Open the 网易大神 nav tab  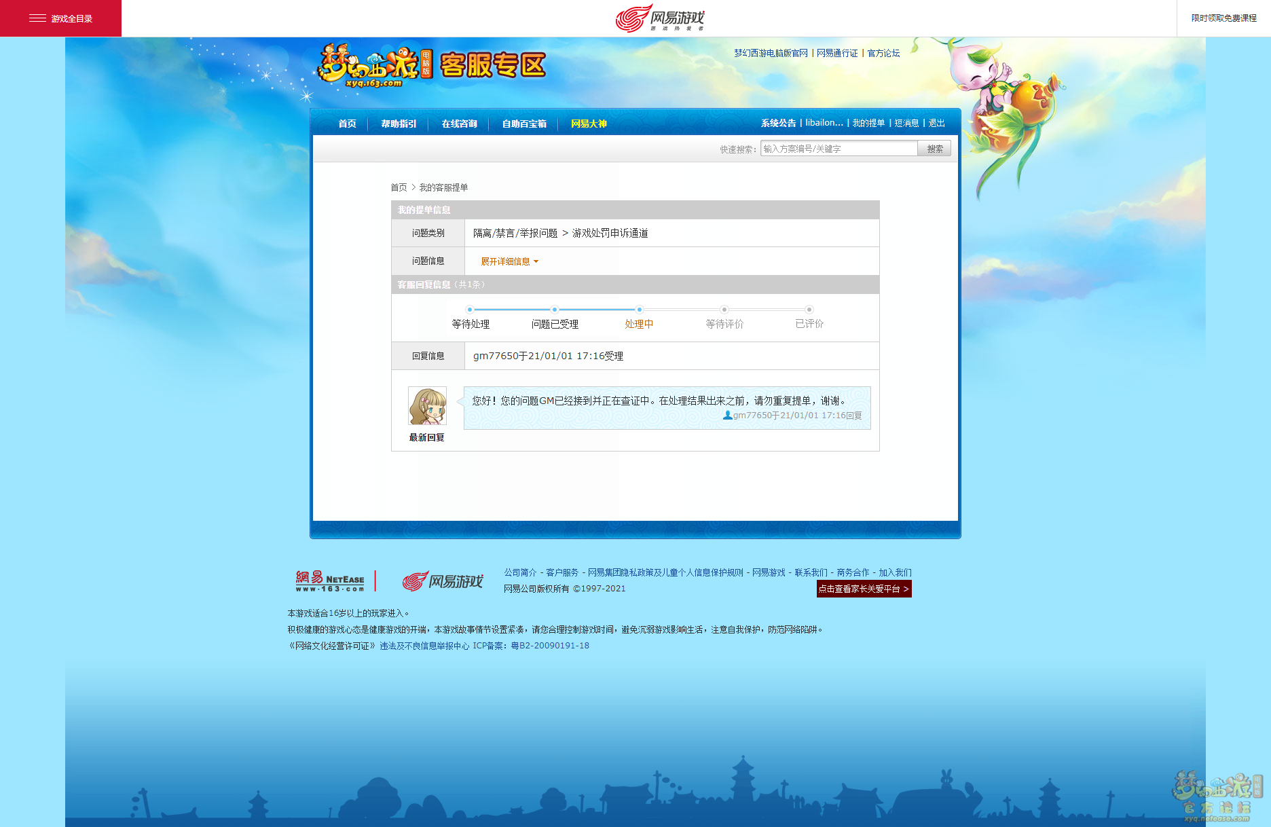(x=589, y=124)
